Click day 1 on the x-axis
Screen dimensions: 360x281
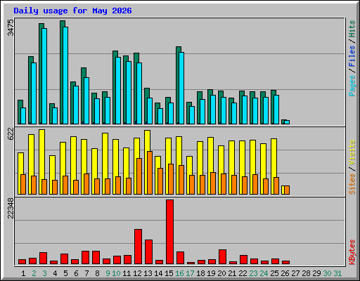coord(23,273)
